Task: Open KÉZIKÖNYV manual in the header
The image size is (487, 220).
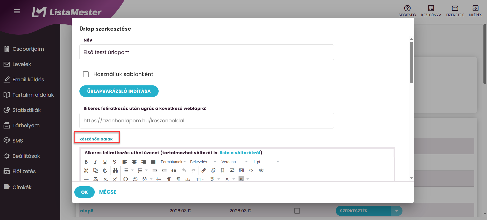Action: tap(431, 11)
